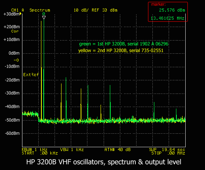Click the '-50dBm' axis label
Screen dimensions: 205x170
(x=12, y=120)
